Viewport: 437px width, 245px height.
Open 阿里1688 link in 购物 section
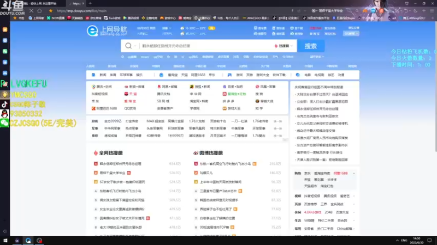tap(340, 173)
